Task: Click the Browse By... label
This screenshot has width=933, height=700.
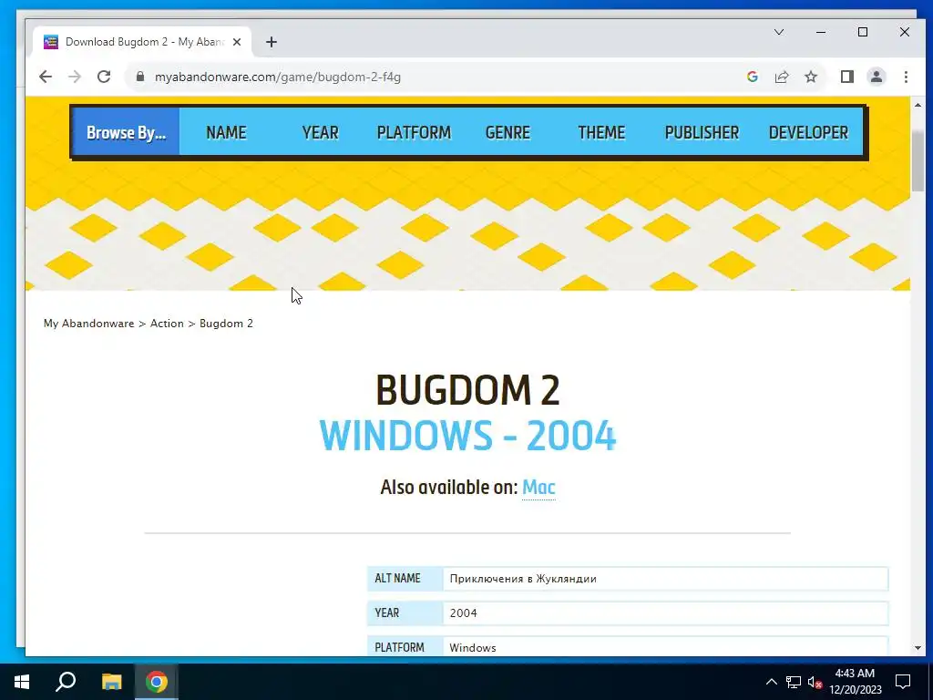Action: pyautogui.click(x=126, y=132)
